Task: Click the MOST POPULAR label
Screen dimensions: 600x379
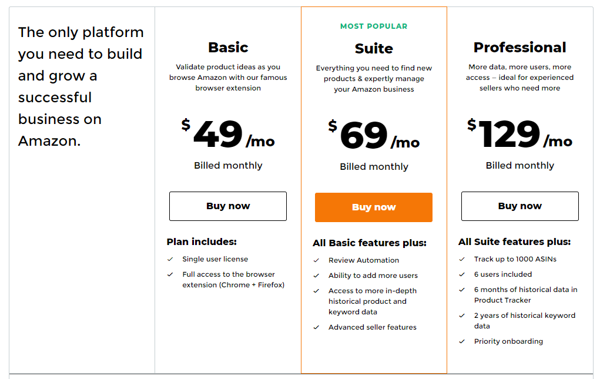Action: point(374,26)
